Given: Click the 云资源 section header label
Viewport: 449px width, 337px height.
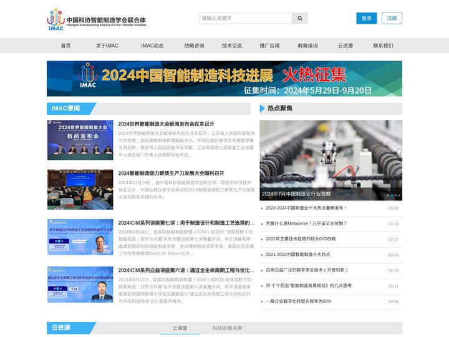Looking at the screenshot, I should [x=60, y=328].
